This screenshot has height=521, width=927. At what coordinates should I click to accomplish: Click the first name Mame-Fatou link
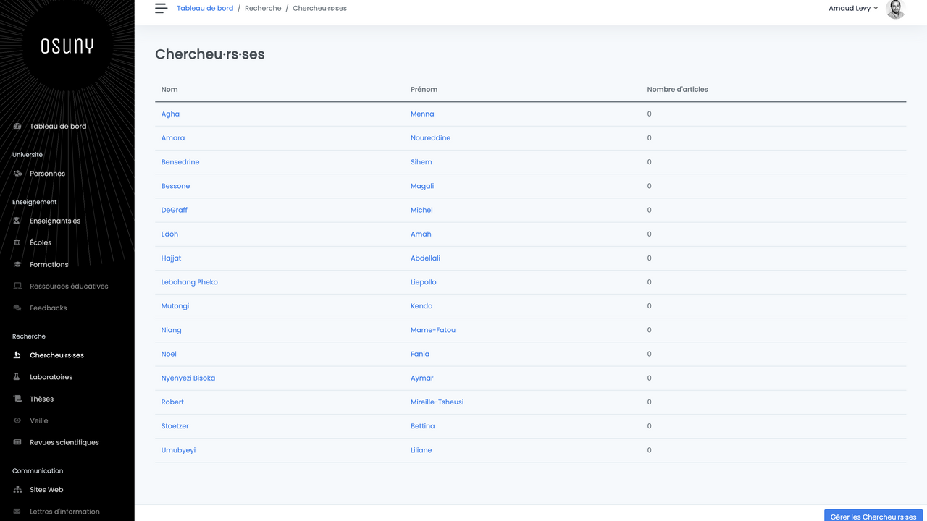pyautogui.click(x=433, y=330)
